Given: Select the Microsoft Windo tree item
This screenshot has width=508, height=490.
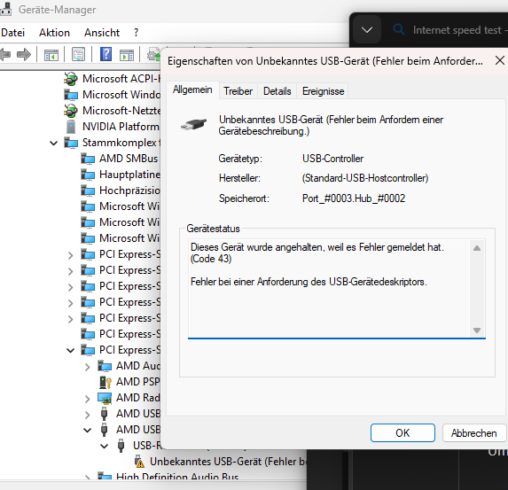Looking at the screenshot, I should (x=121, y=95).
